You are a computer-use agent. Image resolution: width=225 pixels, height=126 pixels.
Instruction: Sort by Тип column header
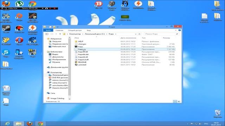pos(143,38)
